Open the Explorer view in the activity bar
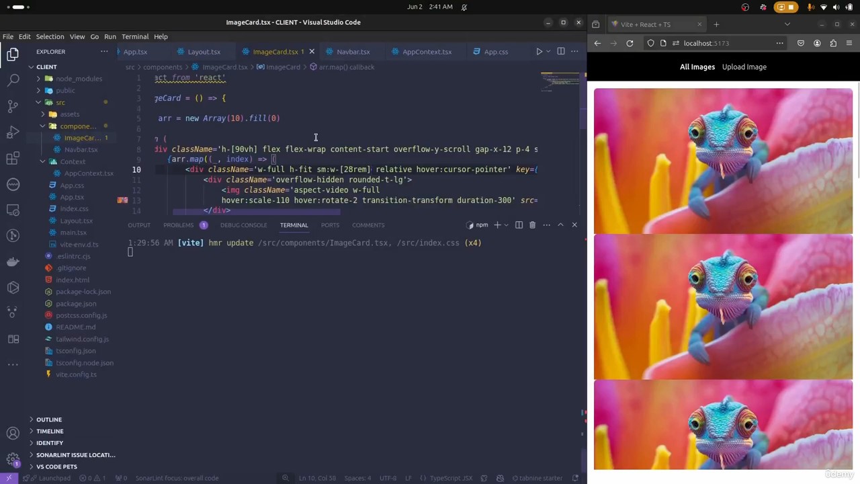The image size is (860, 484). pos(13,54)
